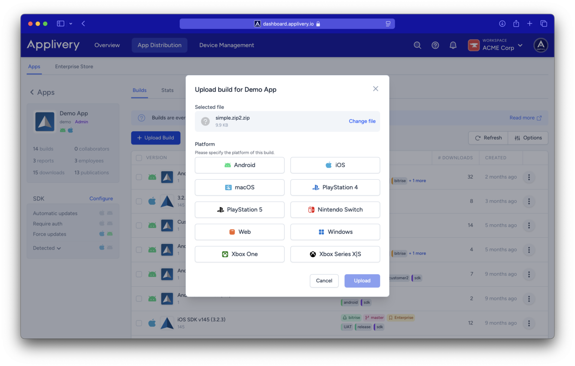Open the Device Management menu
The height and width of the screenshot is (366, 575).
pyautogui.click(x=226, y=45)
